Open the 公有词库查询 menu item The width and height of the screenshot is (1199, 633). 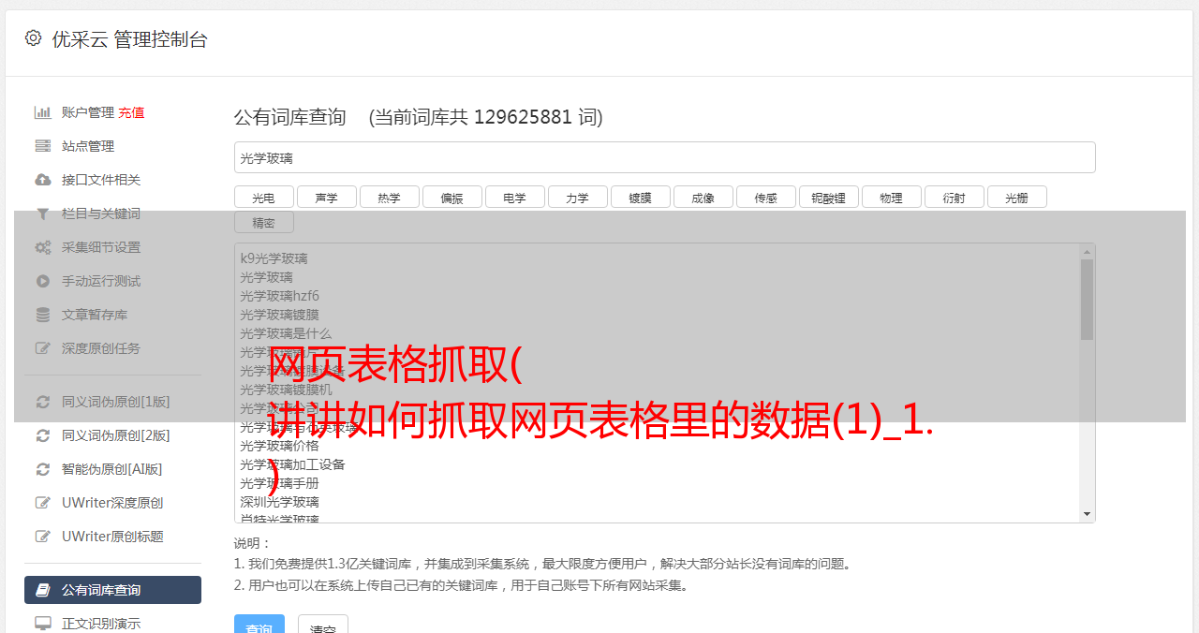tap(112, 590)
